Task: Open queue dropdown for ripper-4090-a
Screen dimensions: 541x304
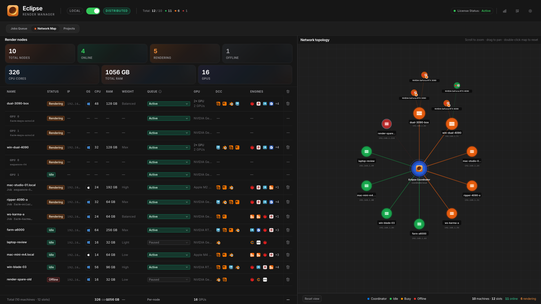Action: tap(168, 202)
